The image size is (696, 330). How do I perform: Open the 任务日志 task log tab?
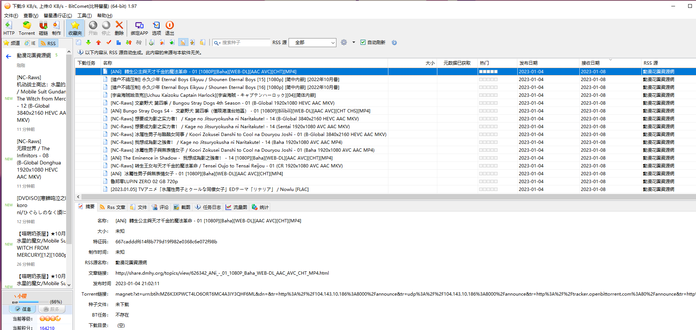208,207
